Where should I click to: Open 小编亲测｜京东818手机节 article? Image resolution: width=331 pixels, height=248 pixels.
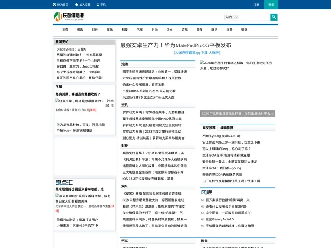(x=77, y=225)
